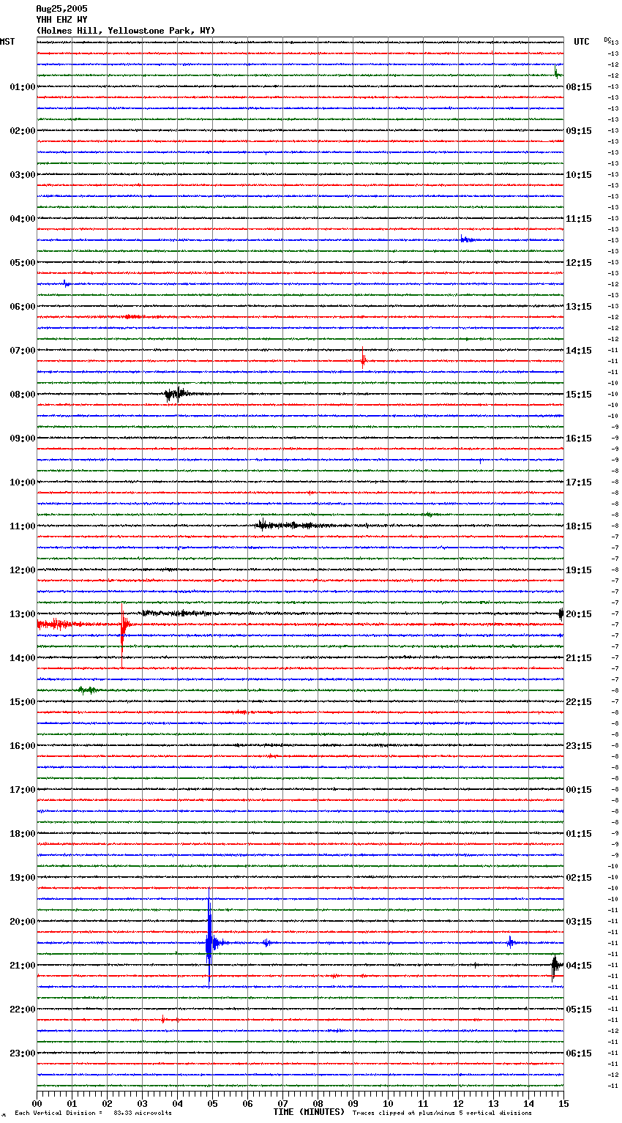Select the "14:00" MST time label
Screen dimensions: 622x1123
(23, 658)
